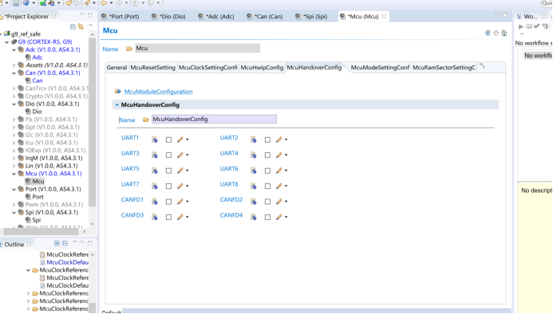This screenshot has height=314, width=553.
Task: Select Spi item in Project Explorer tree
Action: 37,220
